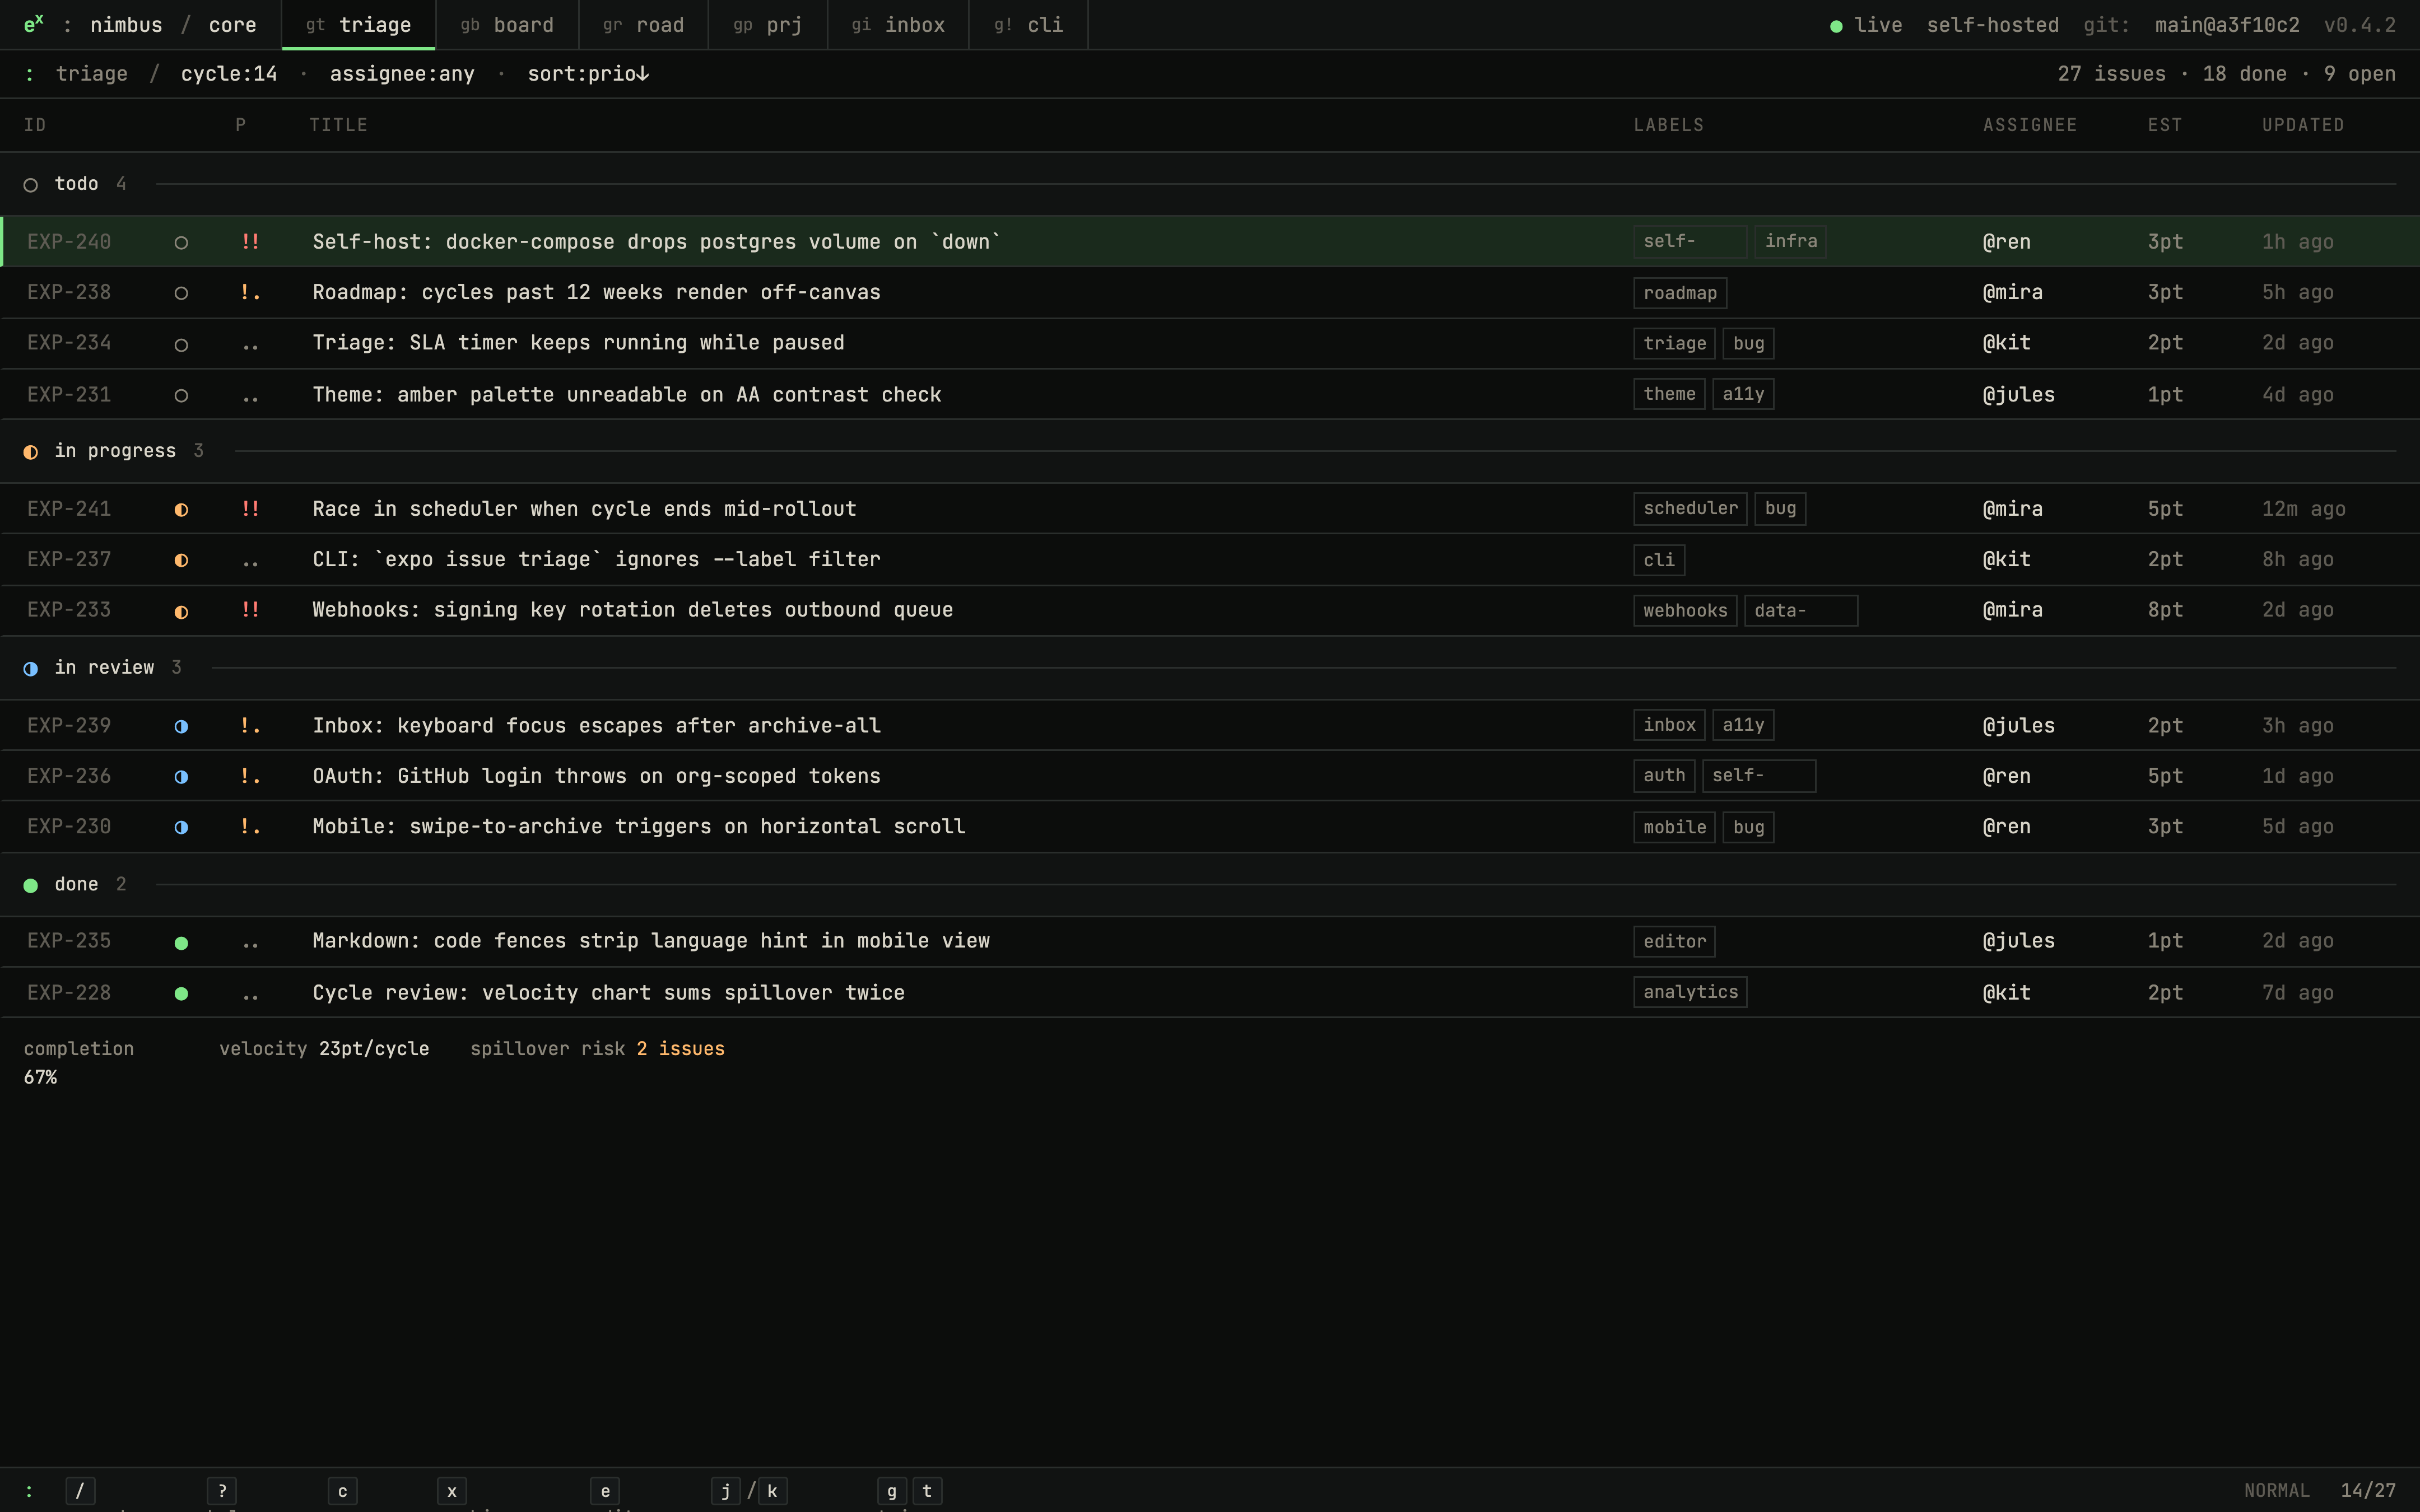Click the green live status dot
This screenshot has height=1512, width=2420.
tap(1836, 26)
